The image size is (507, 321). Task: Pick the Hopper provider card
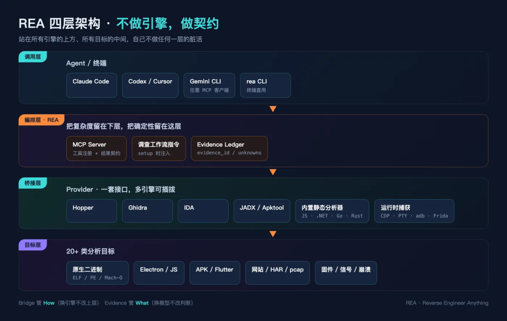click(92, 211)
